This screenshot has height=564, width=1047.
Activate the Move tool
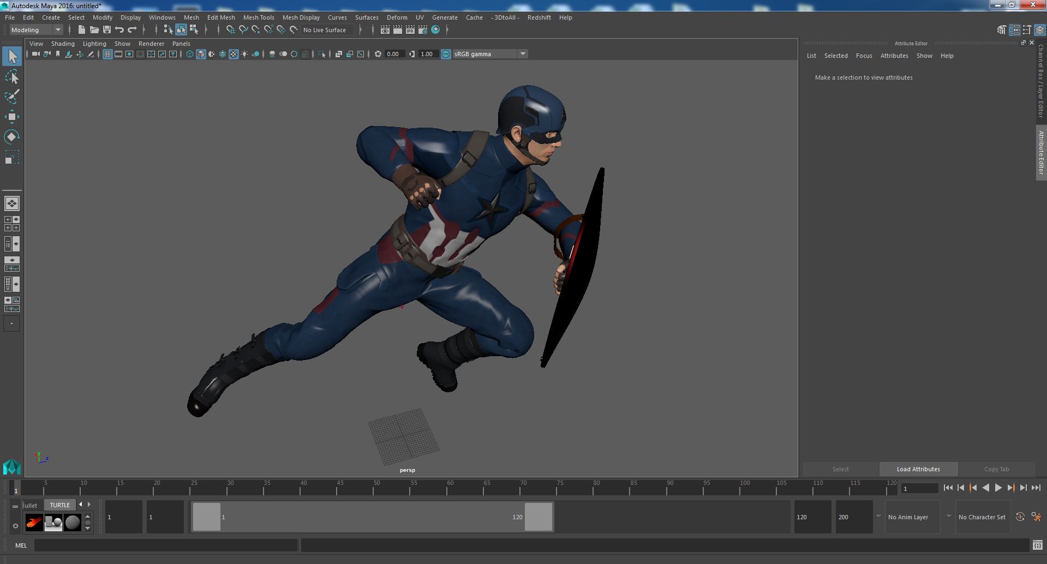(x=12, y=117)
